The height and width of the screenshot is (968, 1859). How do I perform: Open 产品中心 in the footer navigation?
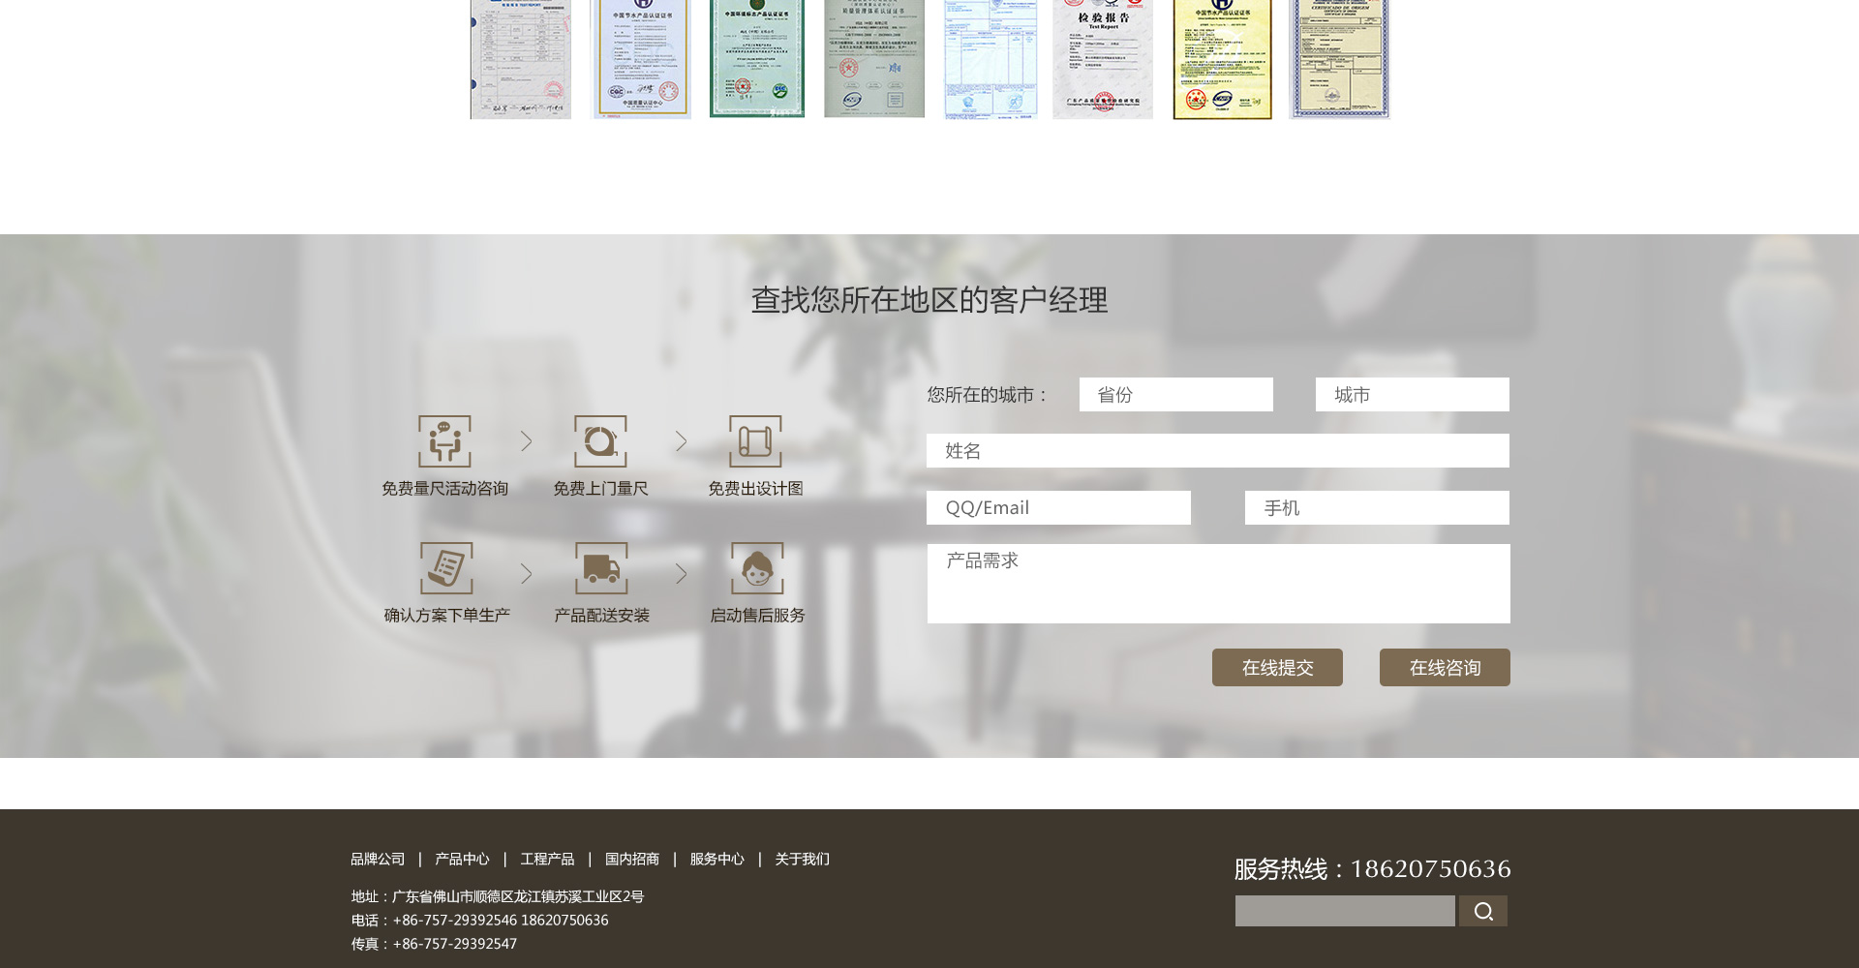[x=462, y=859]
